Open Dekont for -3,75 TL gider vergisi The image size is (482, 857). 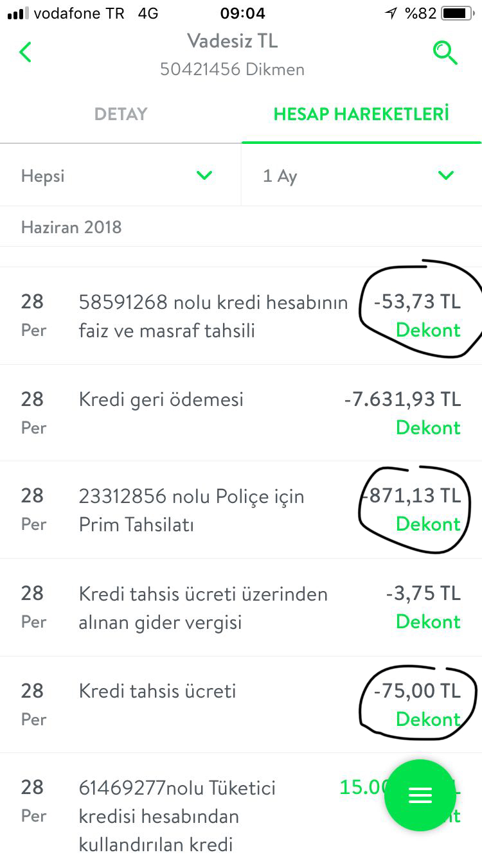(x=428, y=622)
